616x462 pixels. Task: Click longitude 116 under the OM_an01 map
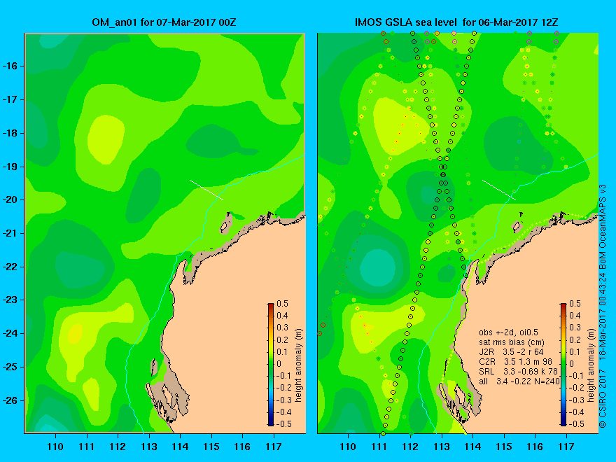click(242, 447)
